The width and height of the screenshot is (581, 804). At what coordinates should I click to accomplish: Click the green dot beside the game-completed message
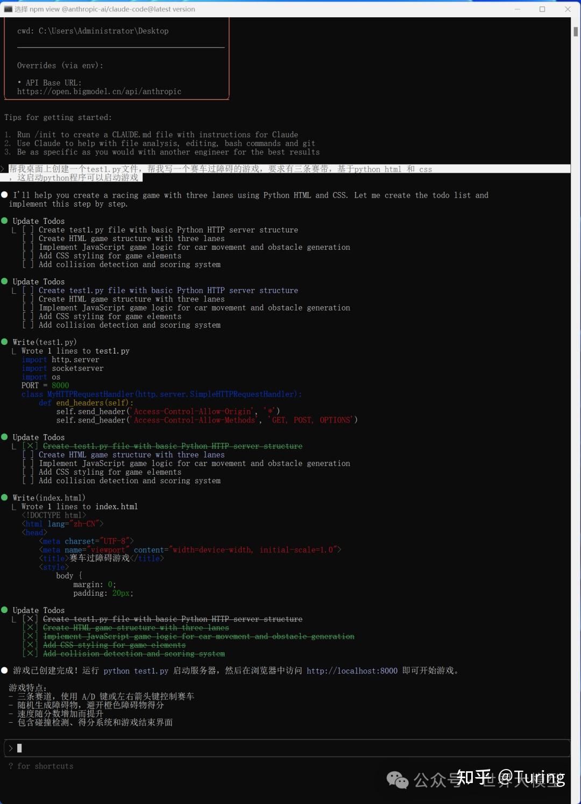4,670
